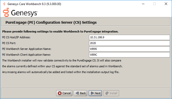Image resolution: width=172 pixels, height=99 pixels.
Task: Click the window title 'Genesys Care Workbench 9.3'
Action: 34,4
